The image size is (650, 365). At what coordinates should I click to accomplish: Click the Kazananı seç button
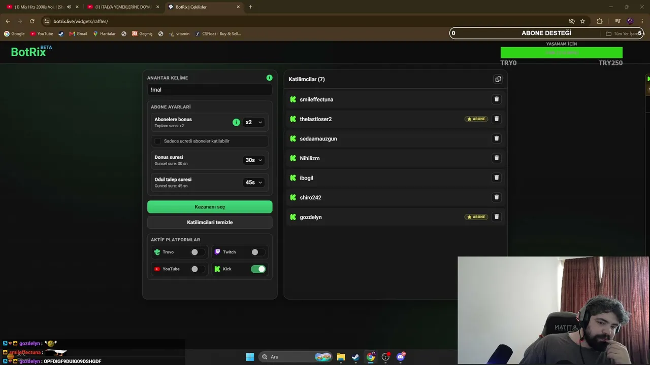pyautogui.click(x=210, y=207)
